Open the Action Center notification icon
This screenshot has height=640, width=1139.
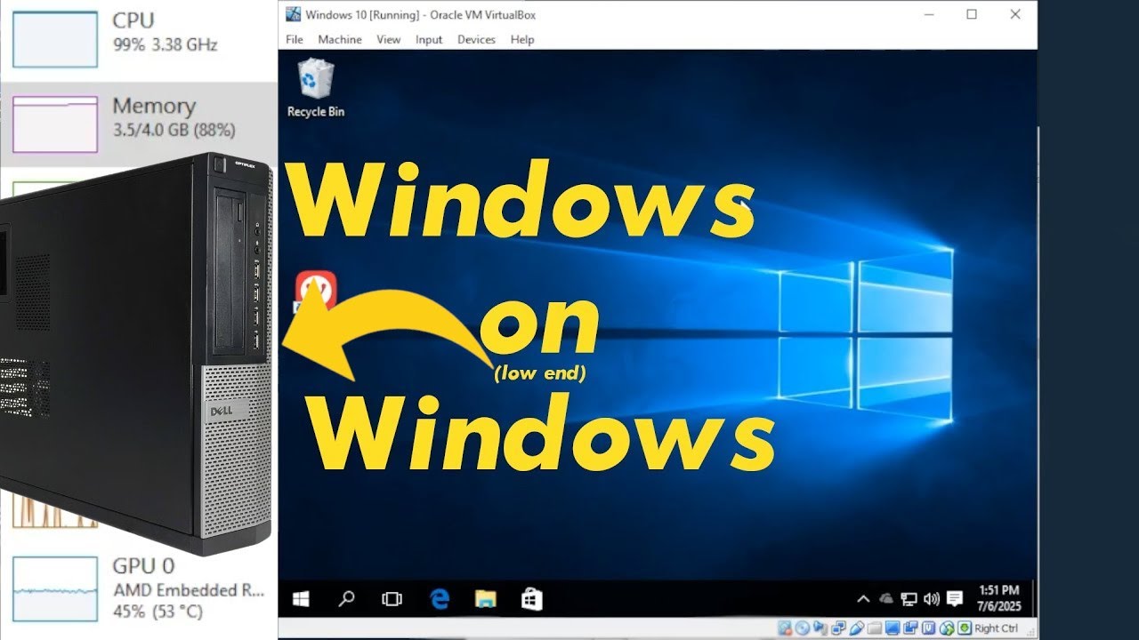[x=955, y=599]
